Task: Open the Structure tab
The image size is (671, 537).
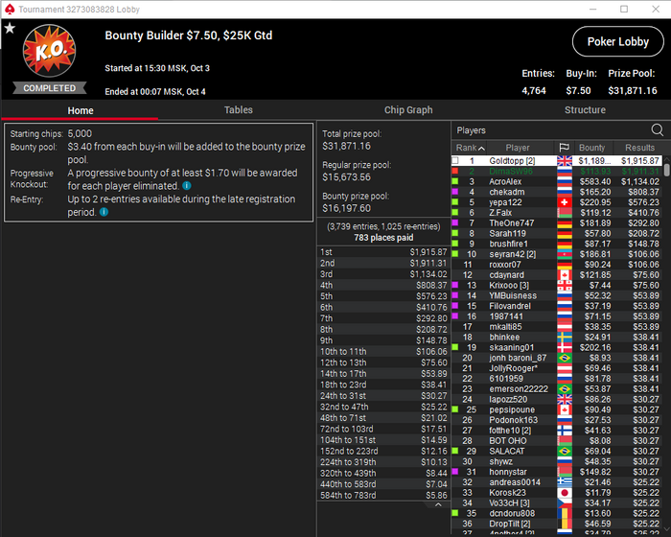Action: point(585,110)
